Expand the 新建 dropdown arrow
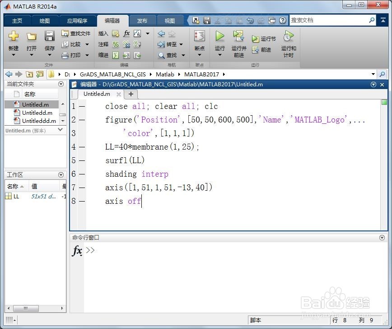Image resolution: width=392 pixels, height=329 pixels. [14, 55]
